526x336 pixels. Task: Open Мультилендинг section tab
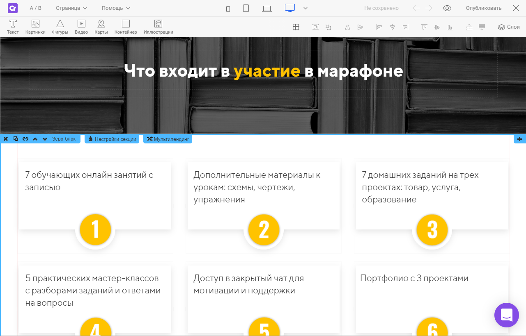point(168,139)
